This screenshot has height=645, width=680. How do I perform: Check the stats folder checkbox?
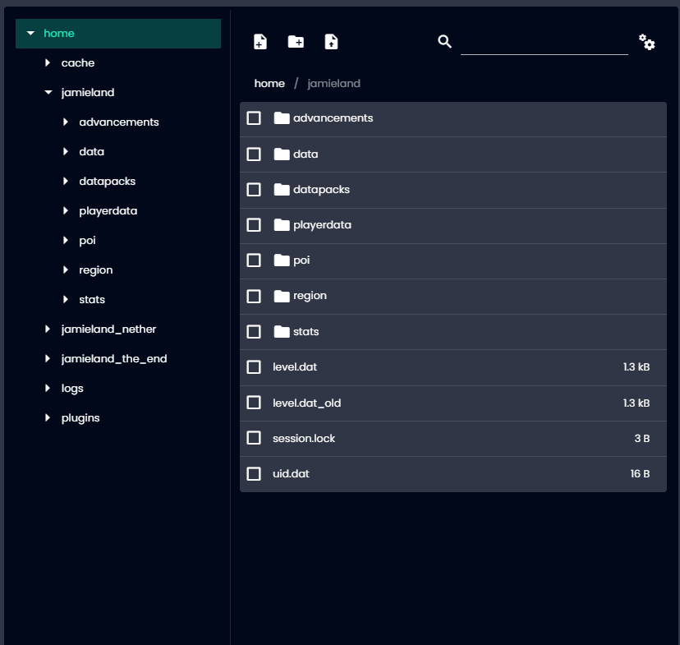tap(254, 332)
